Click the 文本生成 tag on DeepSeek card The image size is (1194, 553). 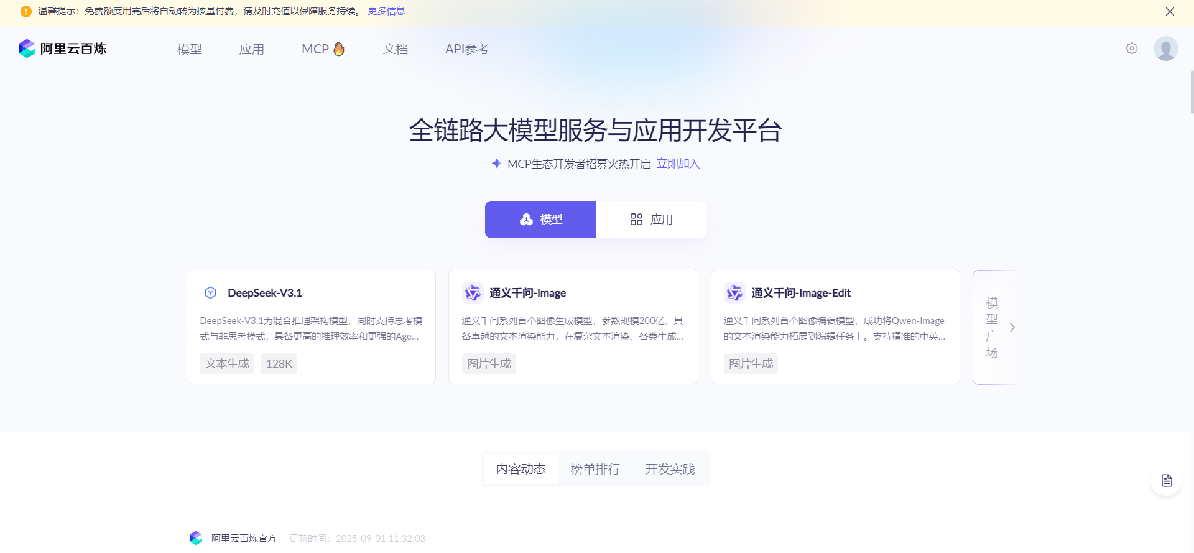click(227, 364)
